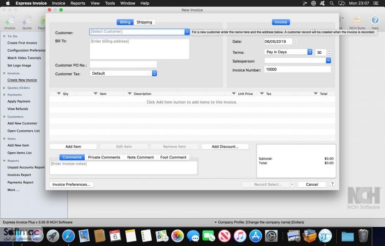Click the Quote toolbar icon in main window

27,22
